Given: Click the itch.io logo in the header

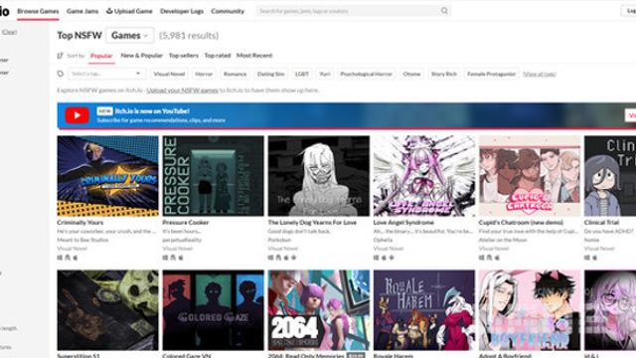Looking at the screenshot, I should (4, 11).
